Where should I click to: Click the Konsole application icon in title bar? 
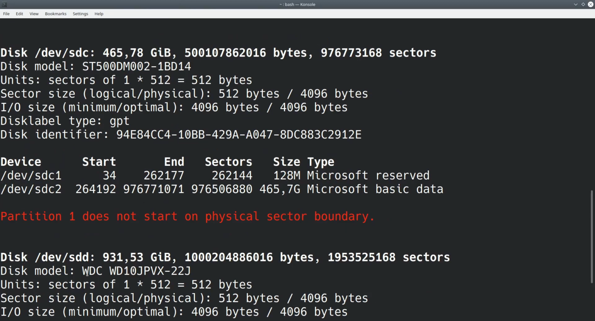point(4,4)
